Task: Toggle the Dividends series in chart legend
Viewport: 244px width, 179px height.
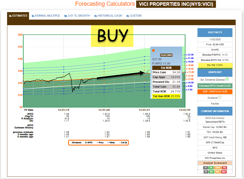Action: point(76,142)
